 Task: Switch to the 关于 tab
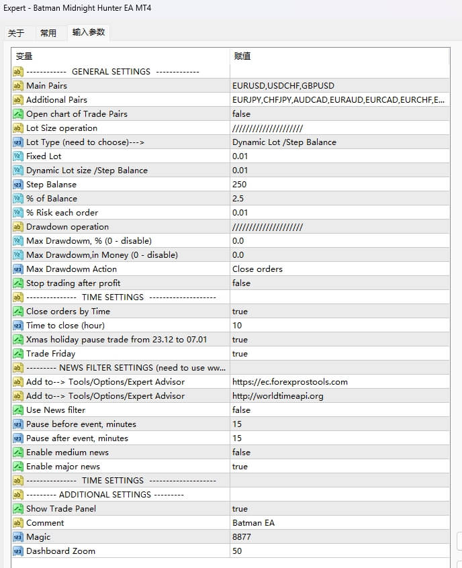[16, 34]
